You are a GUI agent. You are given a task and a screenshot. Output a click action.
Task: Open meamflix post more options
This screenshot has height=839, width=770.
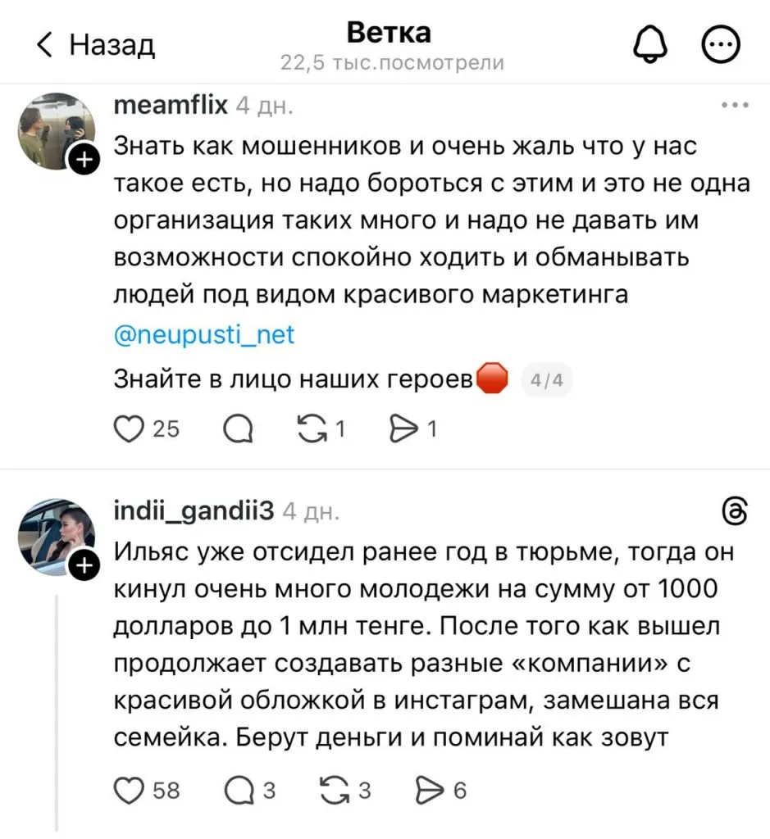tap(734, 105)
